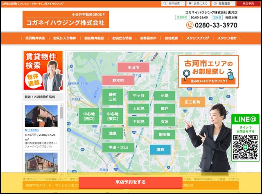Click the orange phone icon beside 0280-33-3970
The width and height of the screenshot is (262, 194).
pyautogui.click(x=190, y=25)
